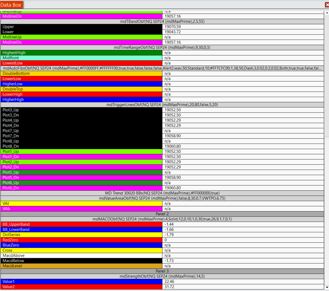Select the Plot7_Dn row label
329x291 pixels.
point(82,136)
